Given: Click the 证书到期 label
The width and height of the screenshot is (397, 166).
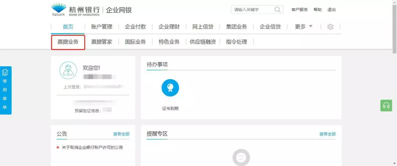Looking at the screenshot, I should 170,109.
